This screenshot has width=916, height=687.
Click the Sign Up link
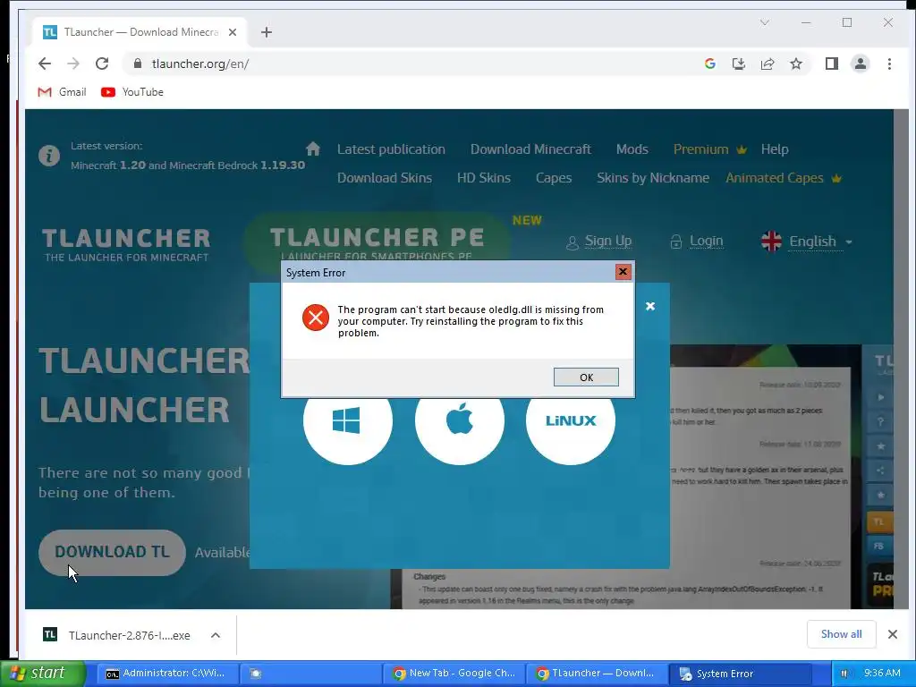[x=599, y=242]
